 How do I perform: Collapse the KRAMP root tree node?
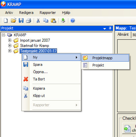[3, 35]
